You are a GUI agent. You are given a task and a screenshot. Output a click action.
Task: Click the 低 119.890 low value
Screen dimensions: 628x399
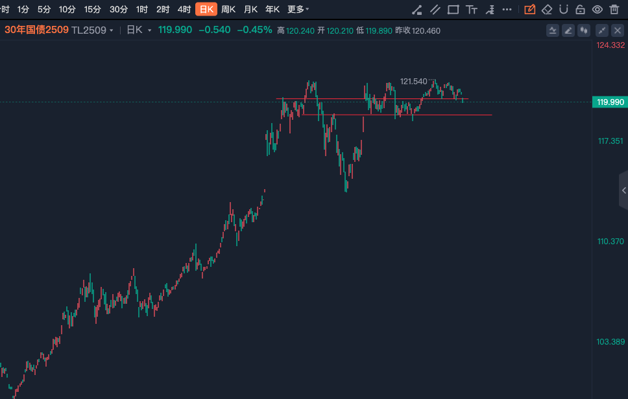pos(374,31)
